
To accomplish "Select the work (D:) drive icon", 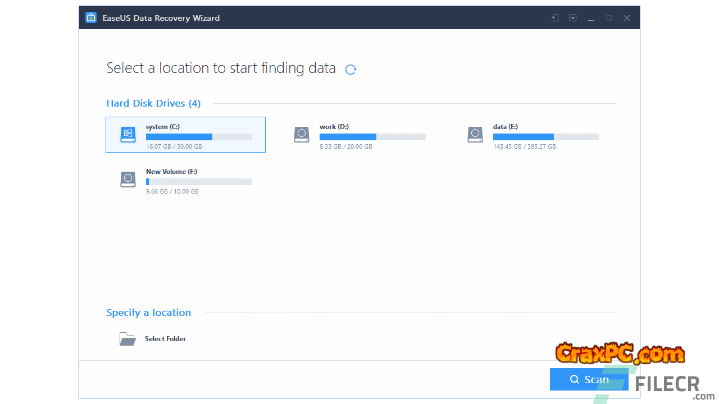I will point(302,135).
